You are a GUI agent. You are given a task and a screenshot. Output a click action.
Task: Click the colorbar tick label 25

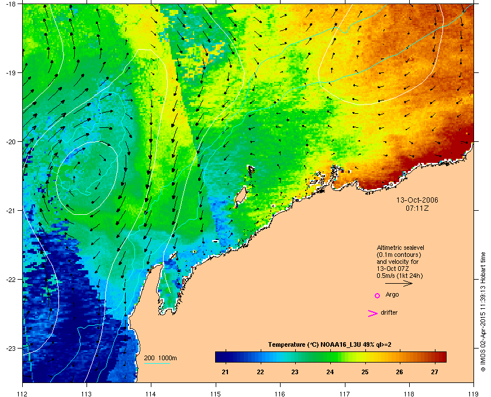pyautogui.click(x=365, y=372)
